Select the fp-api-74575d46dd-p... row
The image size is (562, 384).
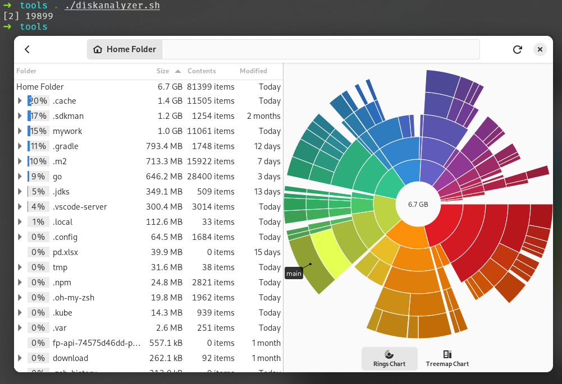pos(148,343)
